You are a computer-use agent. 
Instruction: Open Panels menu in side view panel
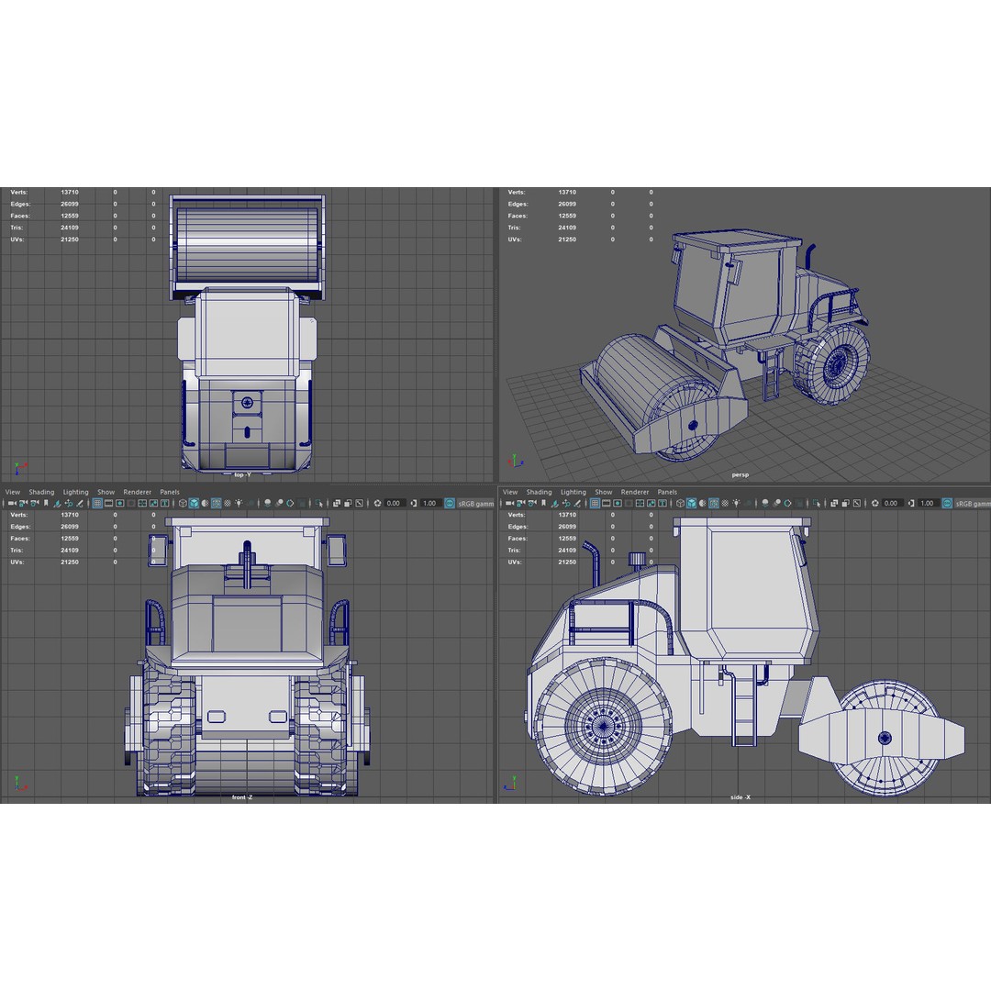667,492
